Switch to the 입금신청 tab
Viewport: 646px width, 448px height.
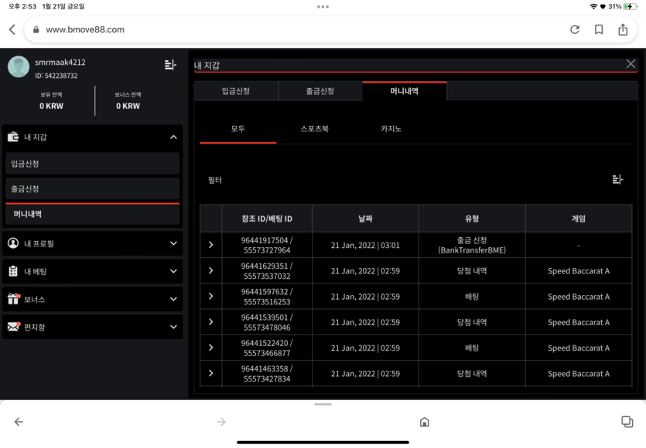236,91
